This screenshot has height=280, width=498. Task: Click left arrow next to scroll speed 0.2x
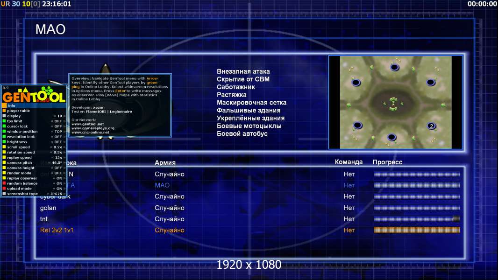[x=51, y=147]
